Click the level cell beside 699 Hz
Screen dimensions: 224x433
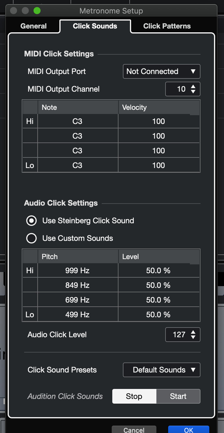159,300
